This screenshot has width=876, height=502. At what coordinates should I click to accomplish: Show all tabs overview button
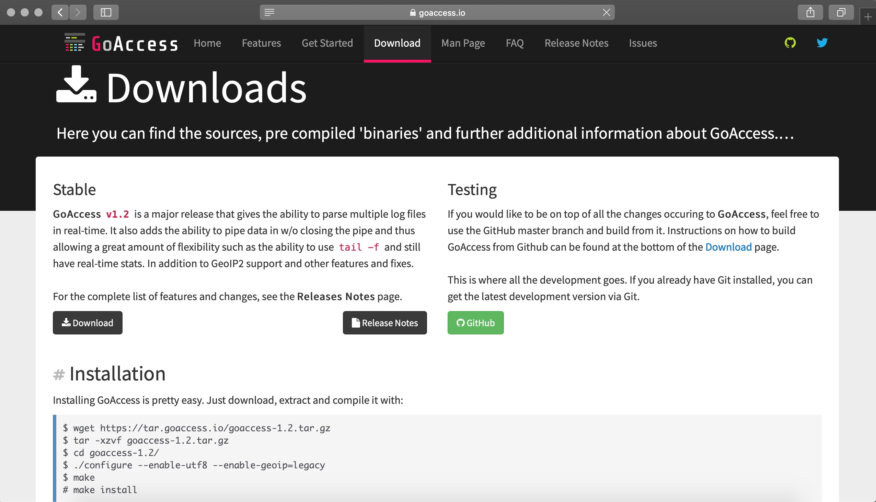pyautogui.click(x=841, y=12)
